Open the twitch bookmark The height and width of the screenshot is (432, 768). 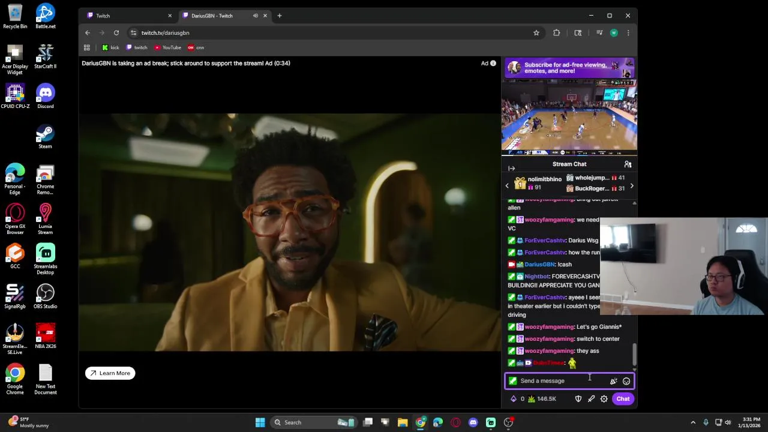click(x=137, y=47)
